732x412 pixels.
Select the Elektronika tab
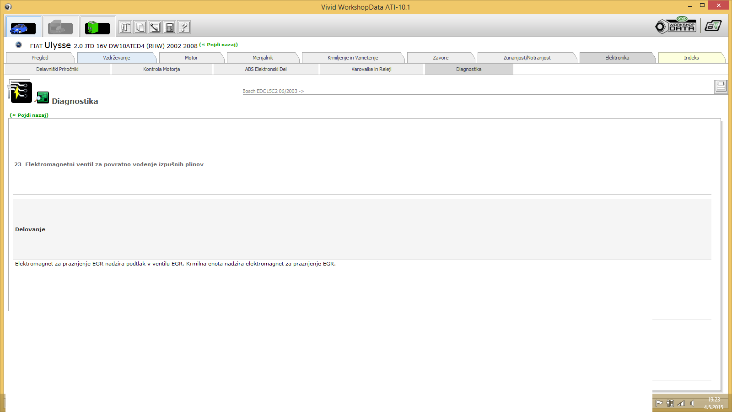(x=617, y=58)
